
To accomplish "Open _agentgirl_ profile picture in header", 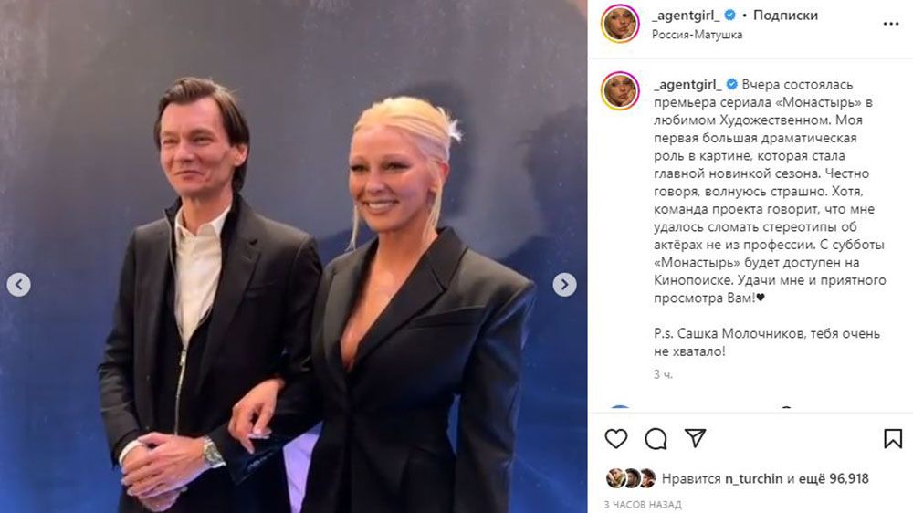I will [620, 24].
